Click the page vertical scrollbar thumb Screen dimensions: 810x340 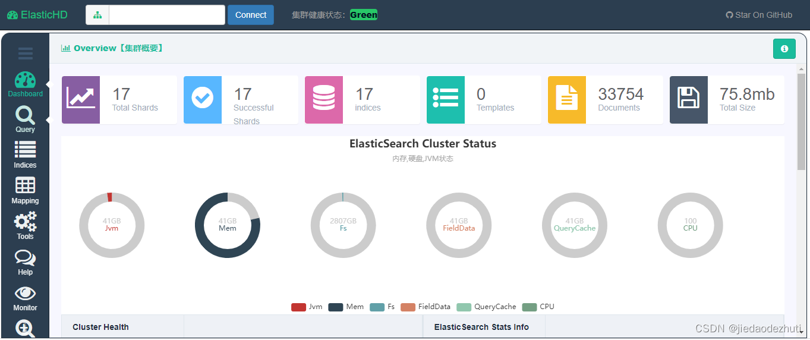(x=801, y=121)
